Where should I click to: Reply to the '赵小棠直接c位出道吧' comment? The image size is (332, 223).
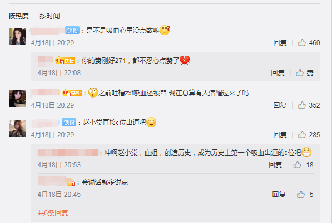point(280,134)
